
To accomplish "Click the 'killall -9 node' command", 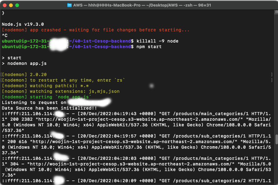I will [x=157, y=41].
